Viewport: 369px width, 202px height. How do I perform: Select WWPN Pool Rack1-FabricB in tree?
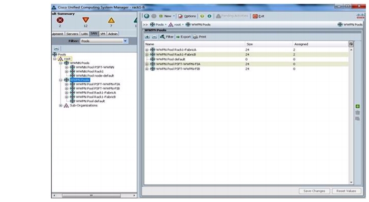tap(93, 97)
